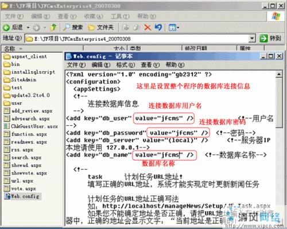The width and height of the screenshot is (287, 229).
Task: Select the installsqlscript folder icon
Action: click(7, 72)
